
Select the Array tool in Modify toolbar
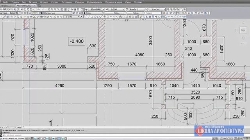coord(153,17)
